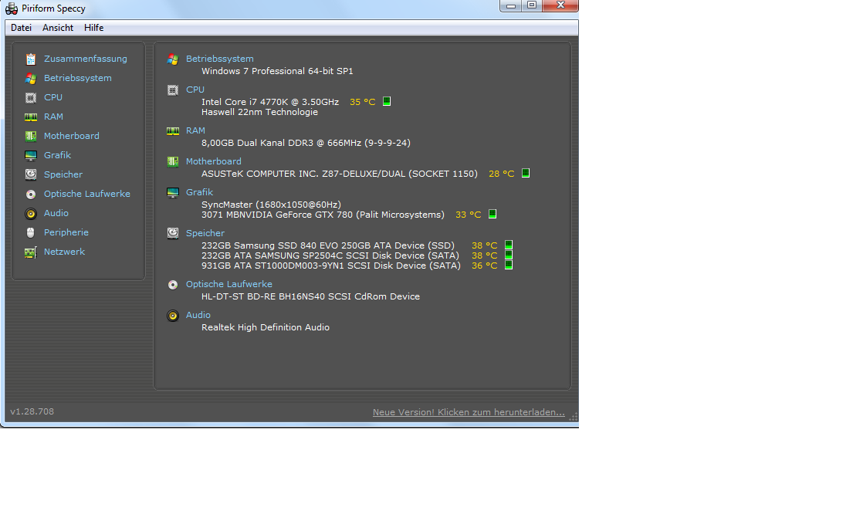Screen dimensions: 863x511
Task: Open the RAM heading link in summary
Action: pyautogui.click(x=195, y=130)
